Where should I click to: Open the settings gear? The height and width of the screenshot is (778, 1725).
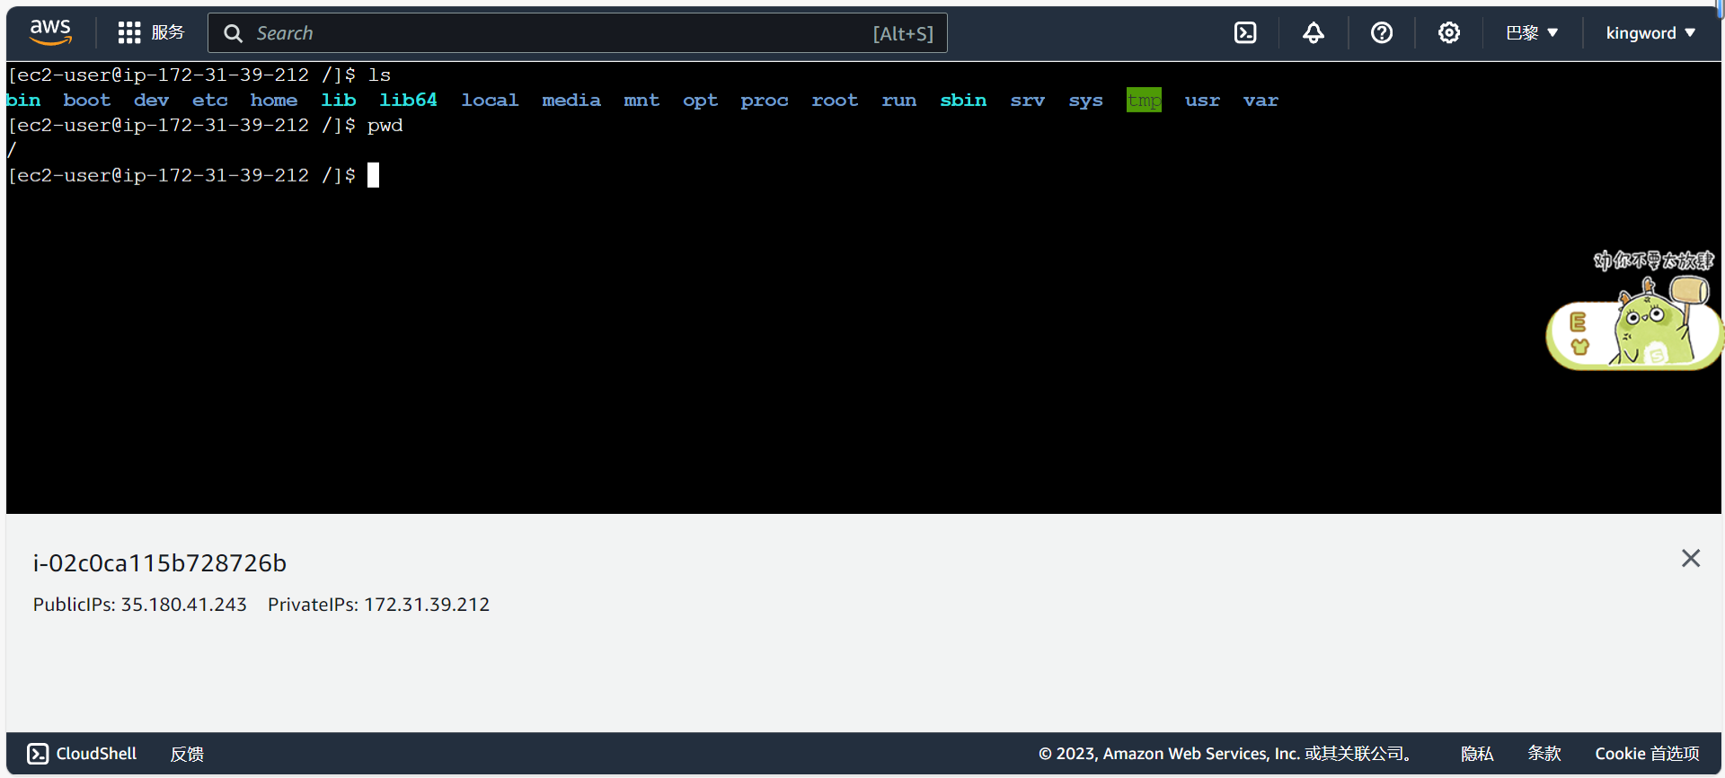[1449, 33]
